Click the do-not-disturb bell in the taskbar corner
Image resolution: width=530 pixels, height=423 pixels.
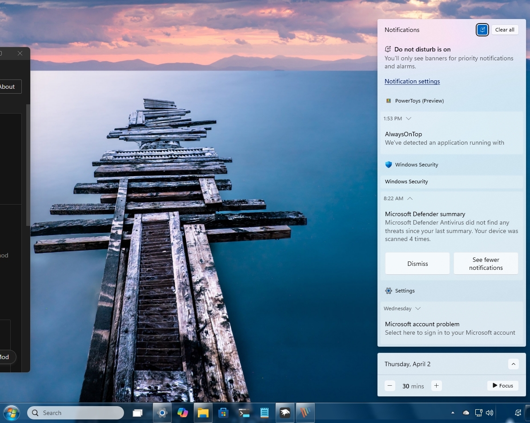coord(518,413)
